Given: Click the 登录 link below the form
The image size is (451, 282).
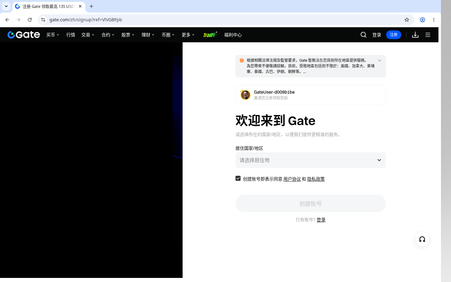Looking at the screenshot, I should 321,220.
